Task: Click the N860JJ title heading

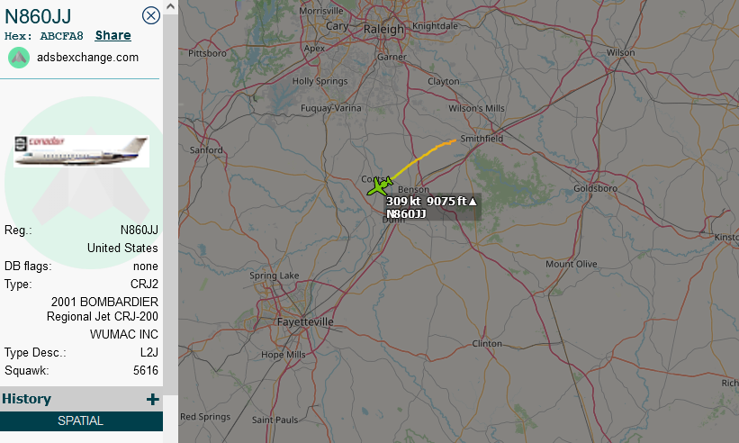Action: [x=38, y=16]
